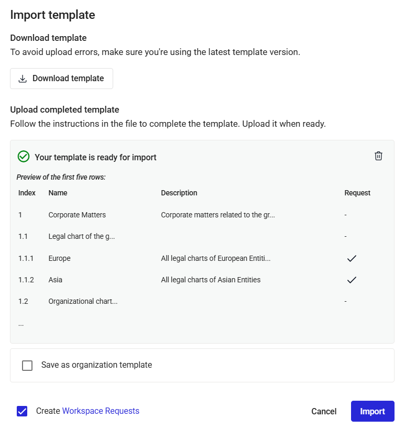
Task: Enable the Save as organization template checkbox
Action: (x=27, y=366)
